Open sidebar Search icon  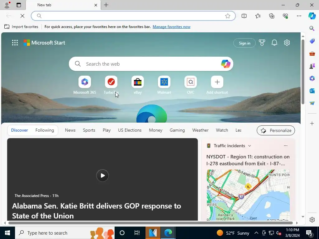pyautogui.click(x=312, y=28)
